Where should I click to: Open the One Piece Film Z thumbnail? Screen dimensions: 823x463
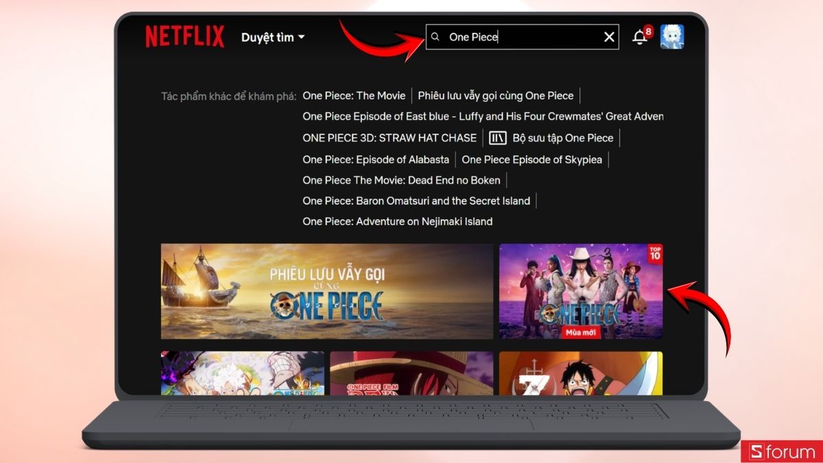pos(581,373)
